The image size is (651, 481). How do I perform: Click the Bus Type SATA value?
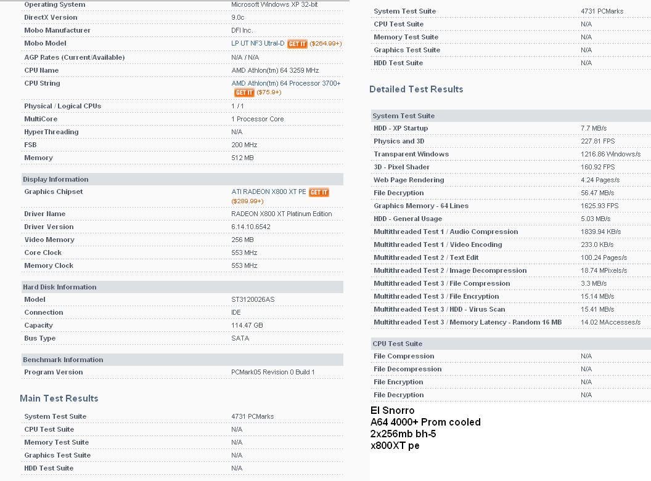point(240,338)
